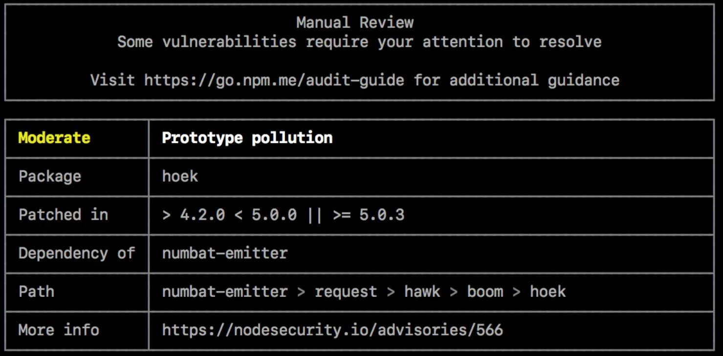Image resolution: width=723 pixels, height=356 pixels.
Task: Click the yellow "Moderate" severity label
Action: point(54,138)
